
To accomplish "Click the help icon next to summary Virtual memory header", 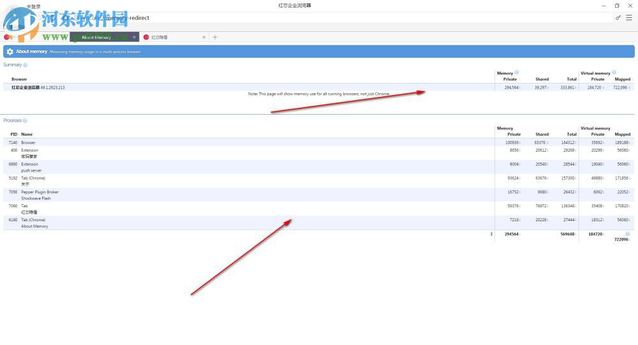I will (x=614, y=73).
